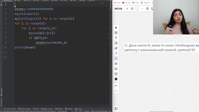
Task: Open Structure side tool window in PyCharm
Action: [1, 102]
